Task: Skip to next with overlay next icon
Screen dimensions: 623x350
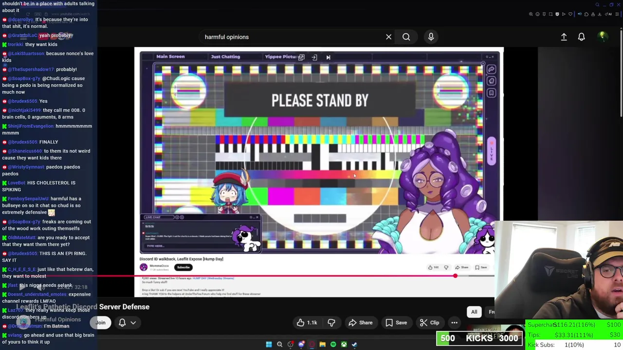Action: pos(328,57)
